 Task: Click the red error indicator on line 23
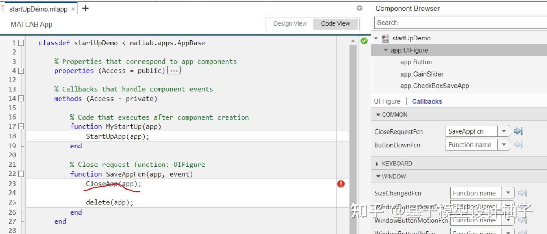(341, 184)
